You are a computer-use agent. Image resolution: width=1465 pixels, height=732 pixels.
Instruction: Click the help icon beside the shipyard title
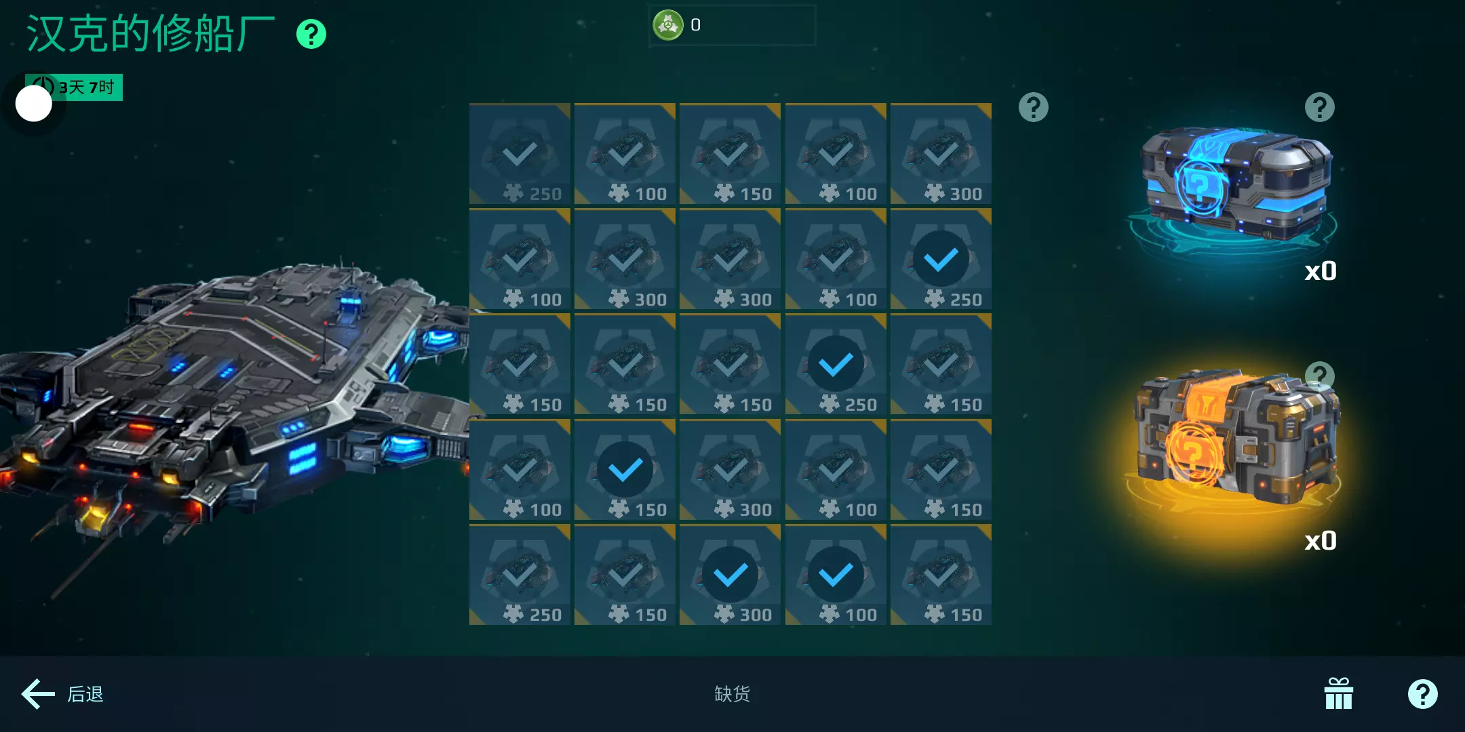click(x=311, y=34)
